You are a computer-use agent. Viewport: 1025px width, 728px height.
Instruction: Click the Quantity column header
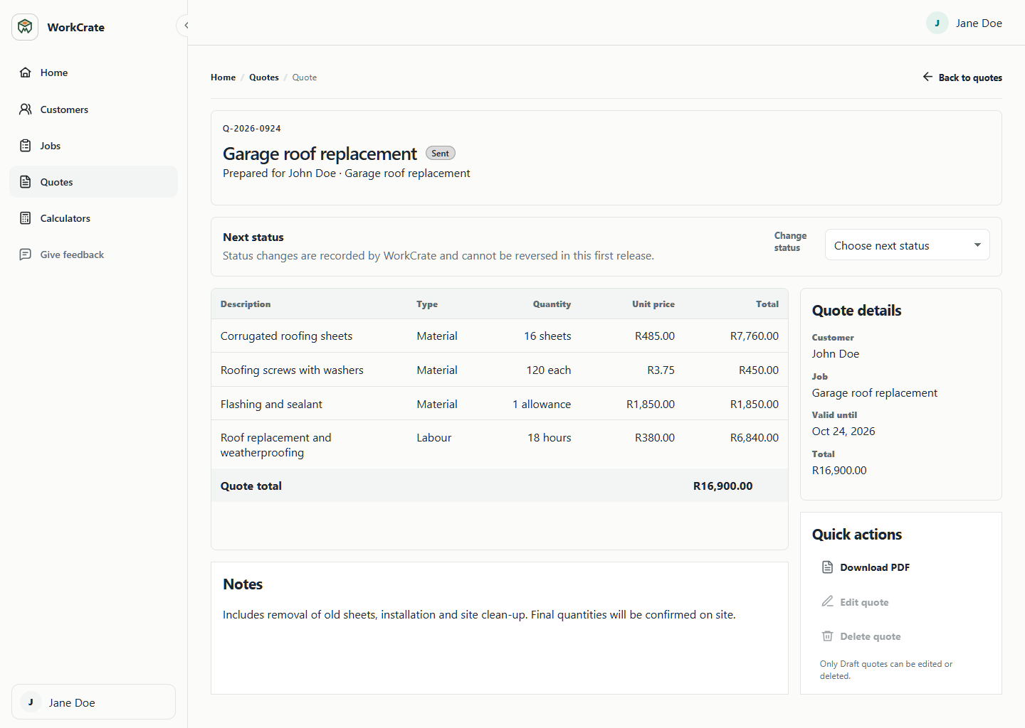click(x=552, y=304)
